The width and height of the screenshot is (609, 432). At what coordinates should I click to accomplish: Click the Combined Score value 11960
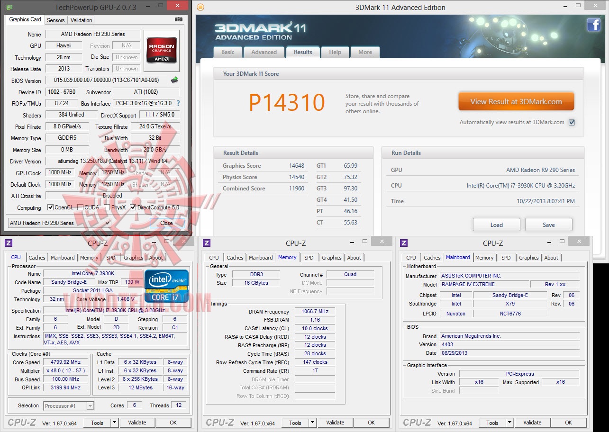tap(297, 189)
